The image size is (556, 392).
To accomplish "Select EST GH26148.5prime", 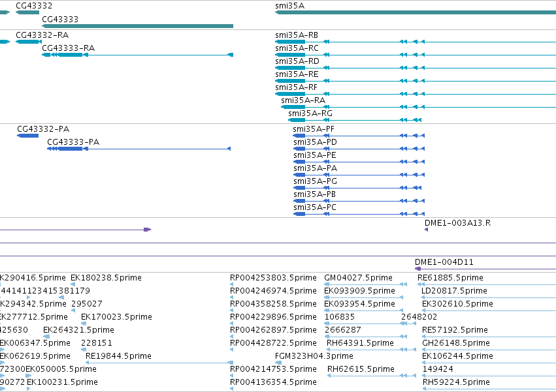I will [x=456, y=343].
